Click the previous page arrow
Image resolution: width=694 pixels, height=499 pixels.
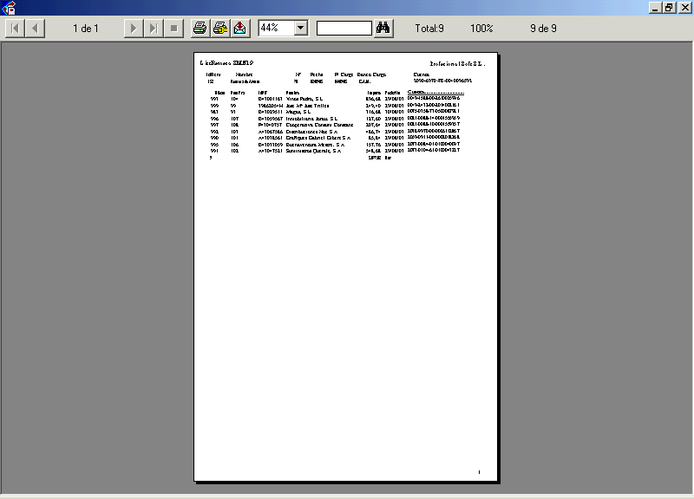(36, 29)
